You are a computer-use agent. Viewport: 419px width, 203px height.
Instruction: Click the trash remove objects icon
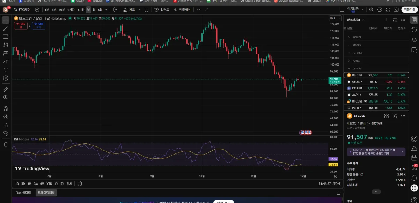coord(6,144)
